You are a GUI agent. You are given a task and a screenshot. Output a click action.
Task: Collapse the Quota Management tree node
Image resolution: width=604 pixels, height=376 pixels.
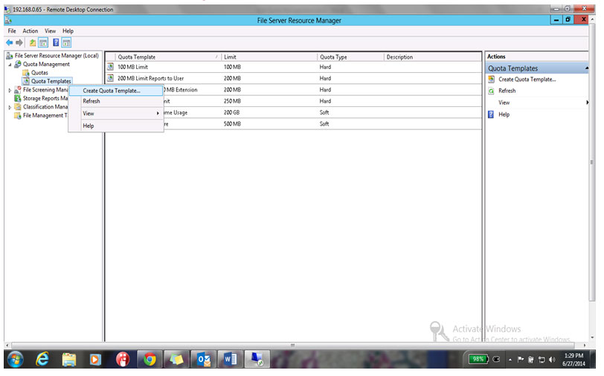(x=10, y=64)
